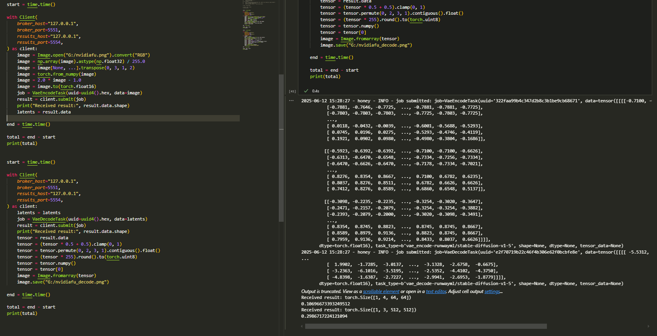Click output value 0.2986717224121094
The image size is (657, 336).
324,316
